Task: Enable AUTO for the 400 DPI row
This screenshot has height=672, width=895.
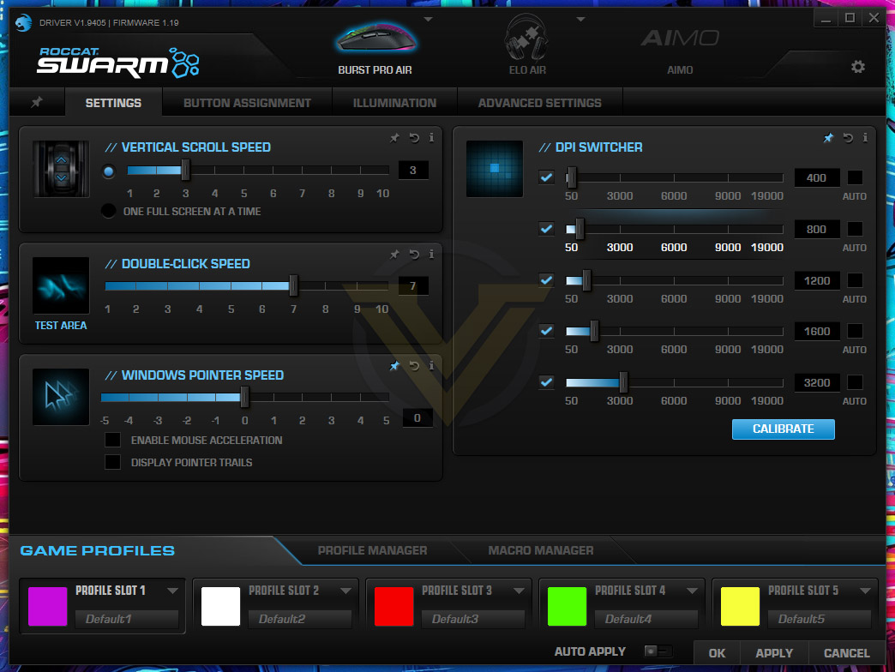Action: (x=855, y=177)
